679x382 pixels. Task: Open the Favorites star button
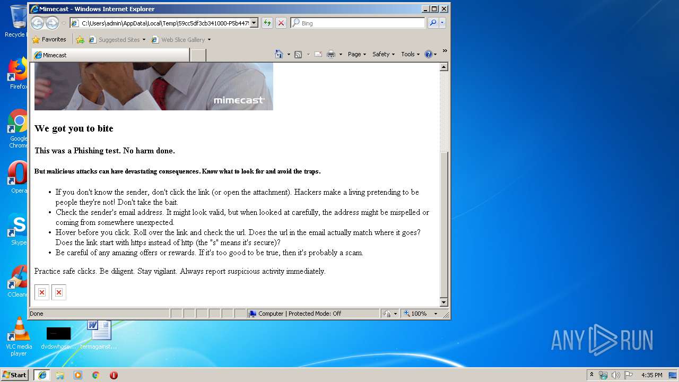pyautogui.click(x=49, y=39)
